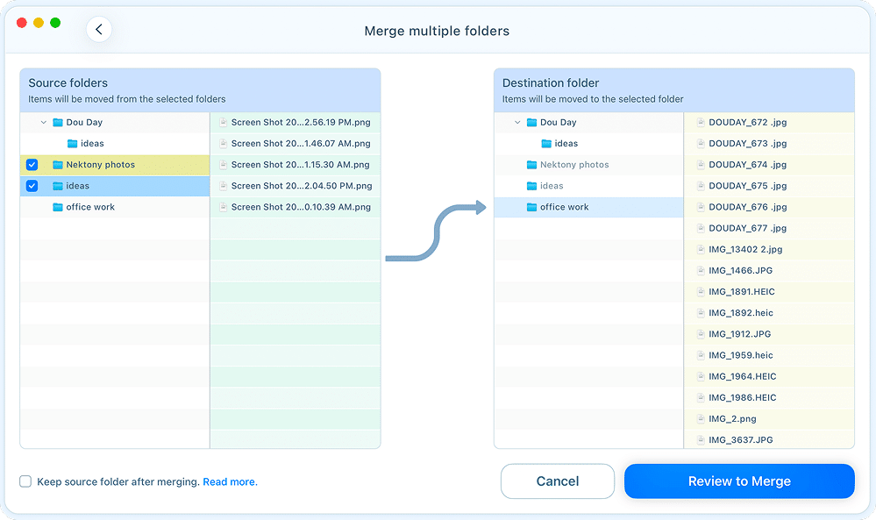The image size is (876, 520).
Task: Select Dou Day label in Destination folder
Action: [558, 122]
